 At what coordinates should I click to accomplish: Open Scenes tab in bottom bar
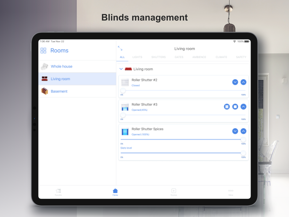pos(174,192)
